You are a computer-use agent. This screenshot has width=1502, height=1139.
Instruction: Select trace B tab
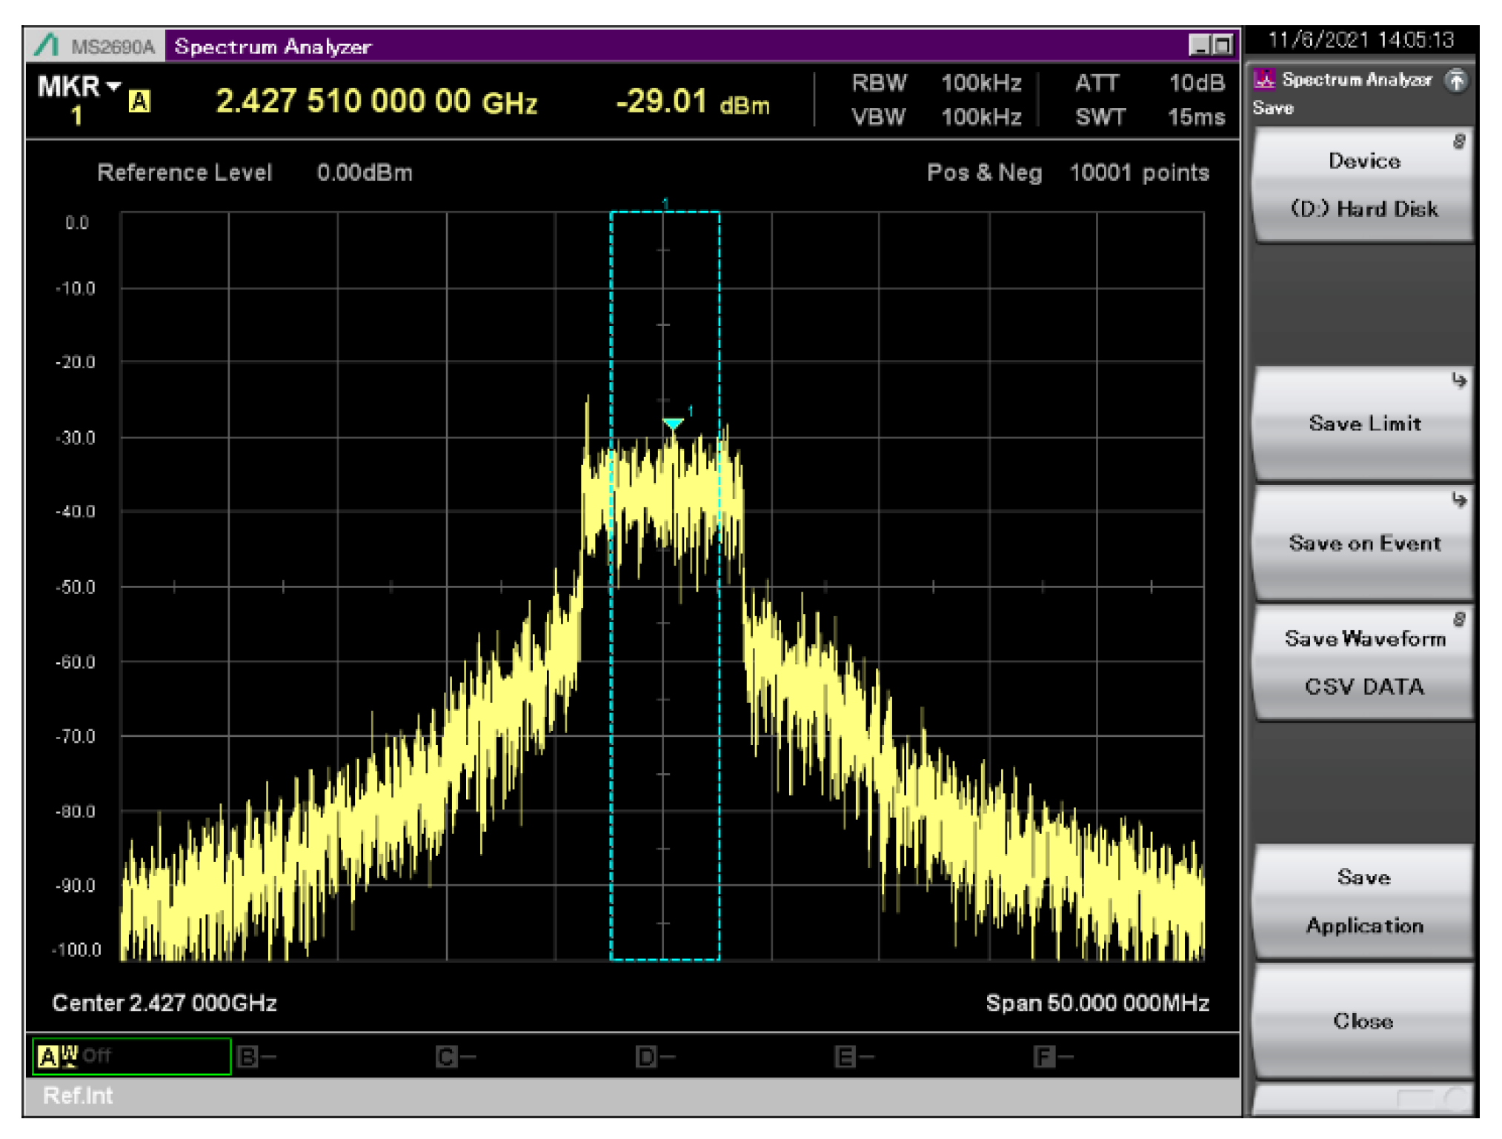point(256,1057)
